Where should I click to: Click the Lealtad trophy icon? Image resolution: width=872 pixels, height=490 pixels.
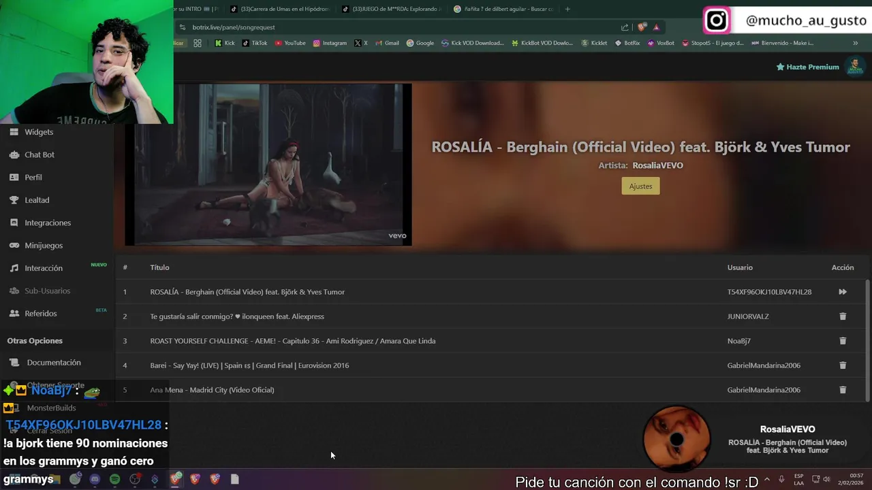[14, 200]
